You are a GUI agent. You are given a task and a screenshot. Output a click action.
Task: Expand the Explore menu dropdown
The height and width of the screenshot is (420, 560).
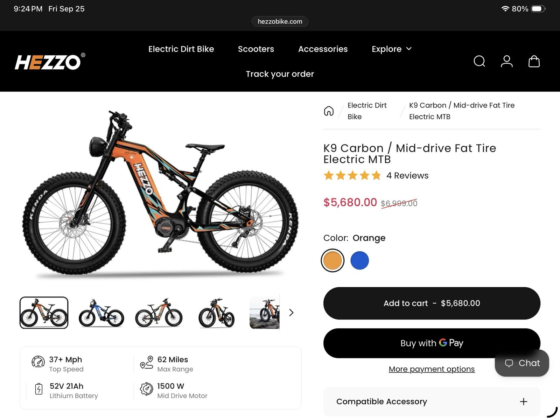coord(392,49)
